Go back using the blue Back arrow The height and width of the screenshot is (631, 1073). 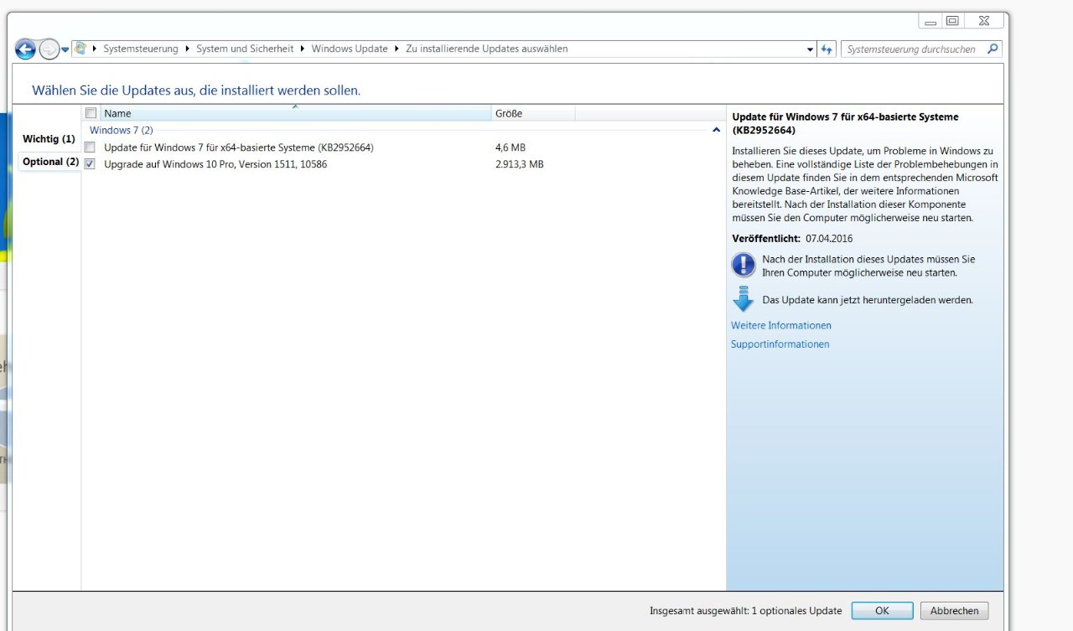[25, 49]
